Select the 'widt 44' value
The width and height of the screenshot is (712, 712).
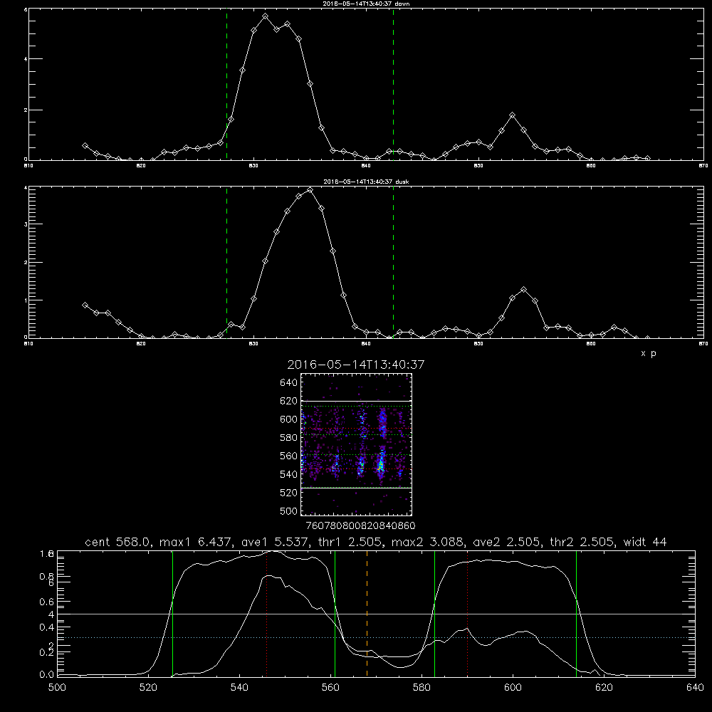click(x=645, y=542)
